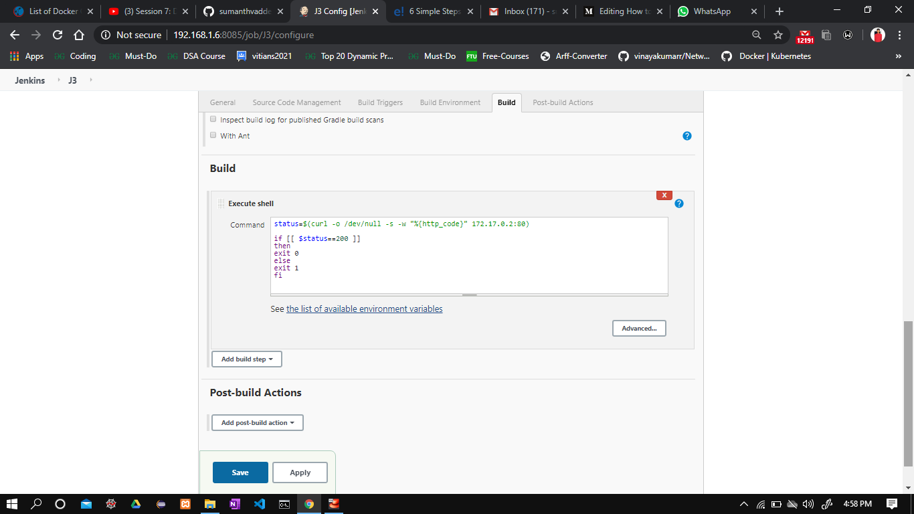Open the Add build step dropdown
Screen dimensions: 914x514
246,359
